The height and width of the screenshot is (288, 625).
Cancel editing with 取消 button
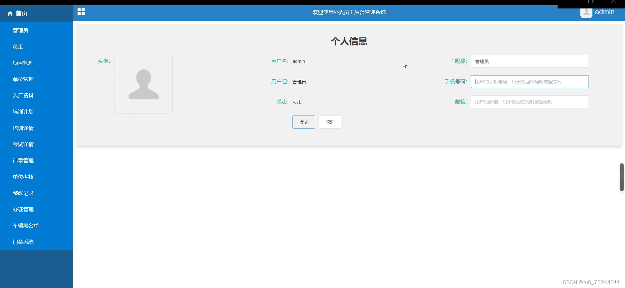[330, 122]
